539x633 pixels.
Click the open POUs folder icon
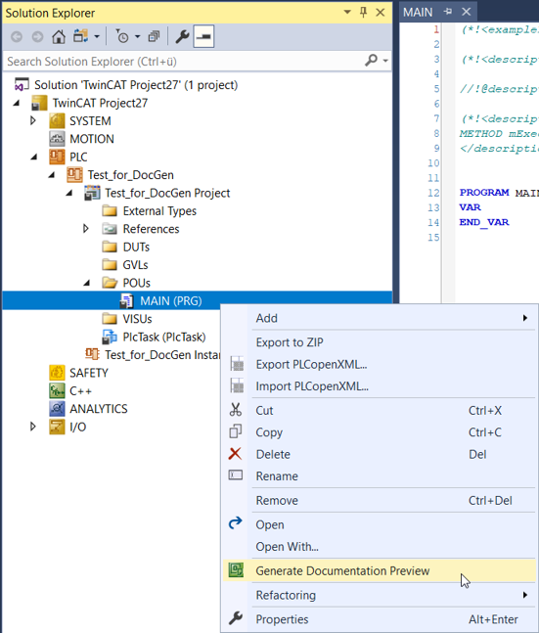[110, 283]
